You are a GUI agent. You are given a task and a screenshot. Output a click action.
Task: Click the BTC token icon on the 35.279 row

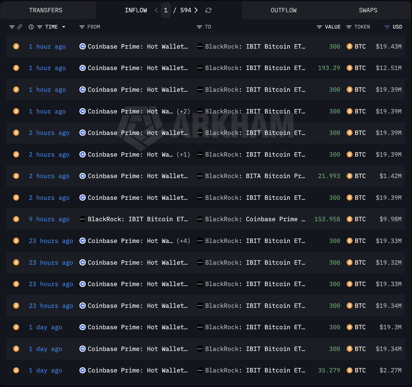tap(350, 370)
